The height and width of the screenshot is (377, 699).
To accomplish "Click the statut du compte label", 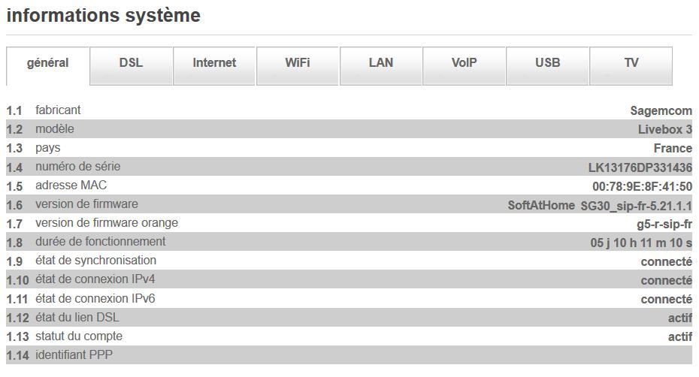I will pos(78,336).
